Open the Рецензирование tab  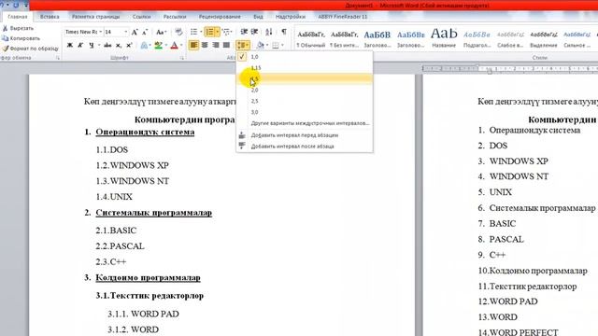pos(220,17)
